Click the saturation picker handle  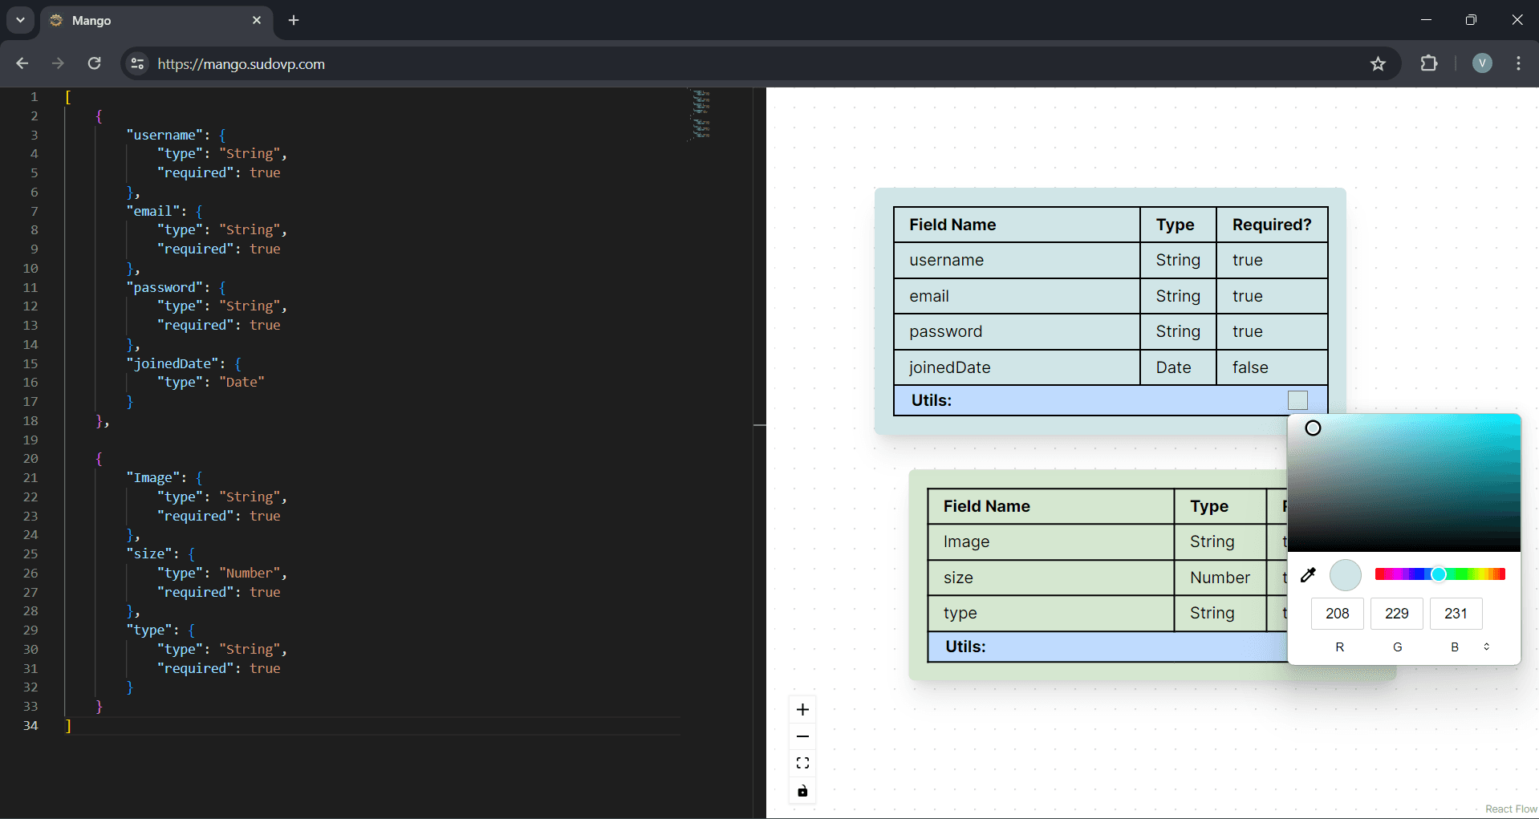(x=1313, y=428)
